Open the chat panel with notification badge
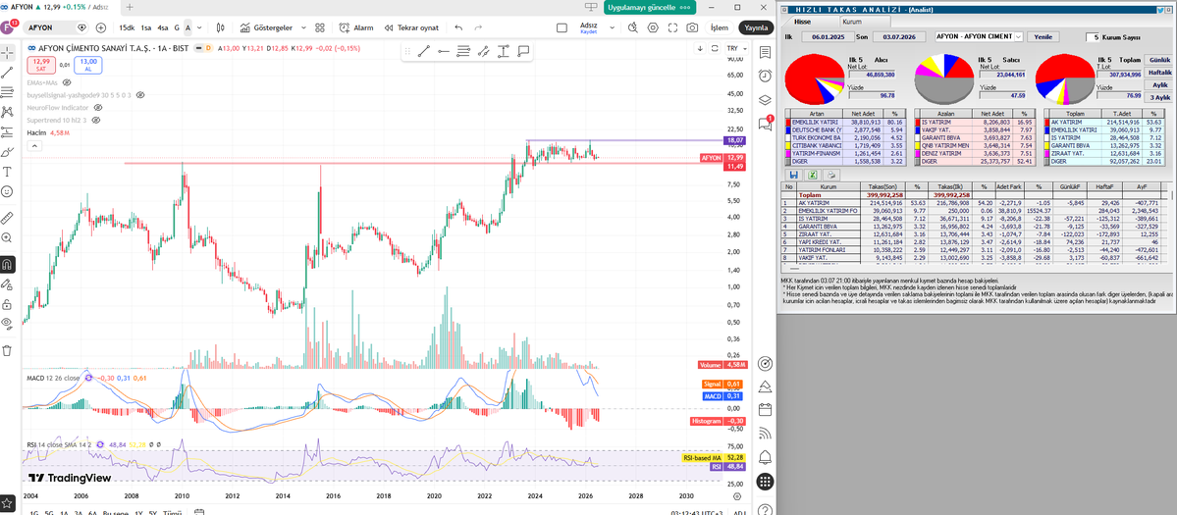1177x515 pixels. [765, 123]
